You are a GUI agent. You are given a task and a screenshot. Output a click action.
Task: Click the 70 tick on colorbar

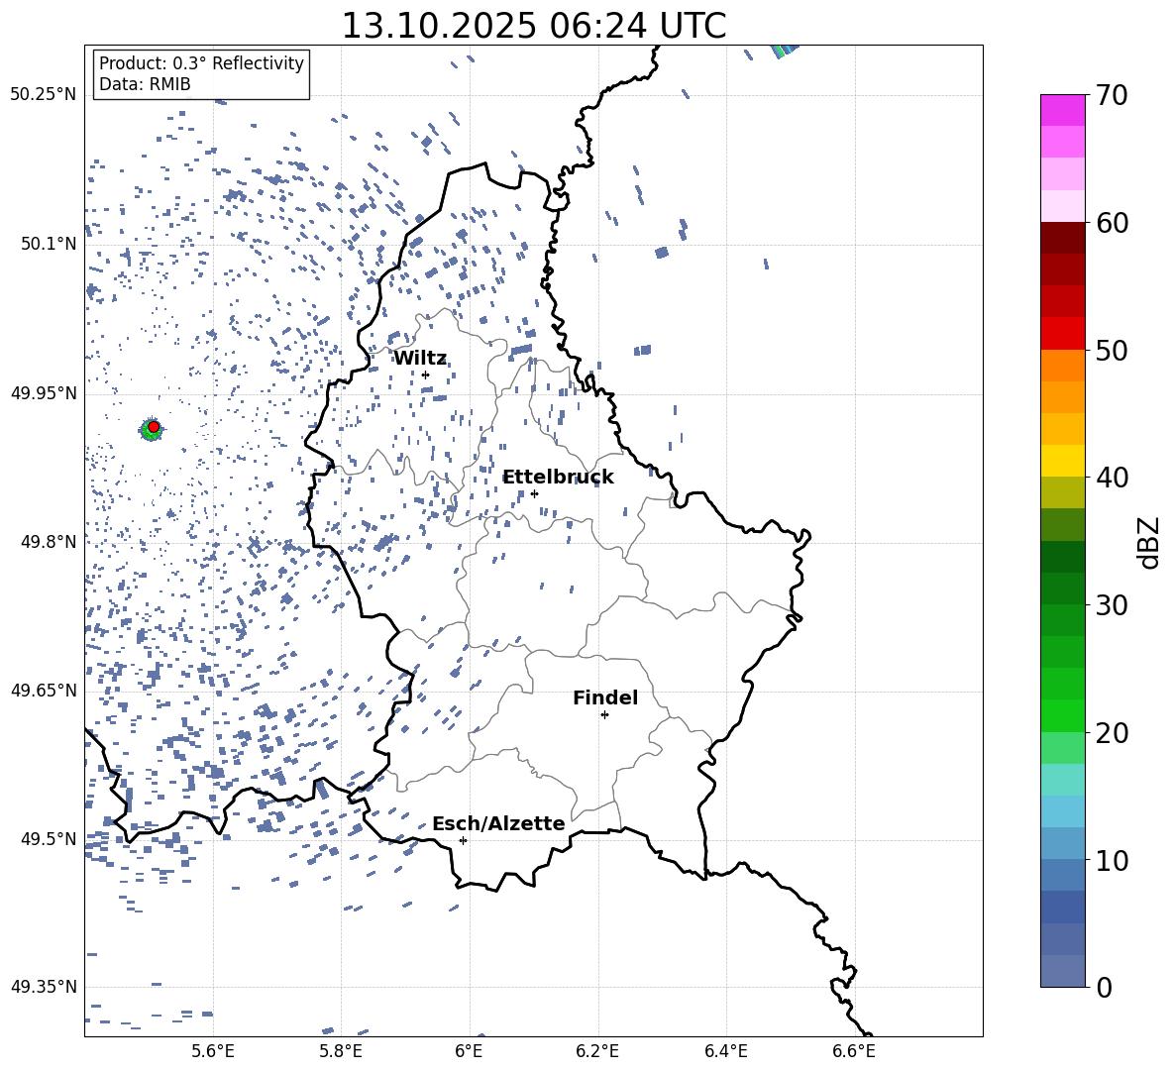tap(1112, 95)
